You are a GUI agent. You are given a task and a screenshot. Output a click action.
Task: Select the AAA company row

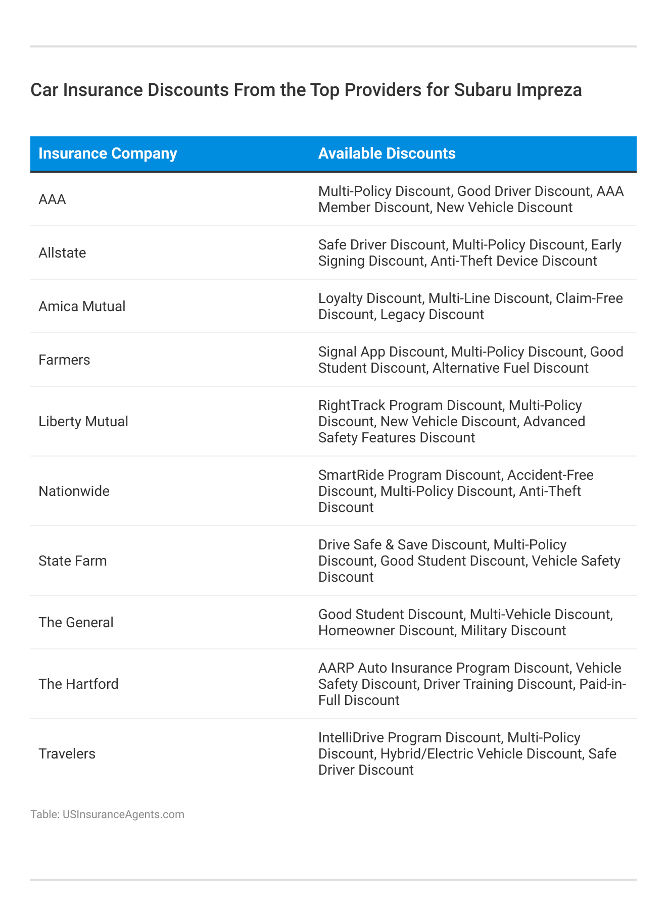53,199
